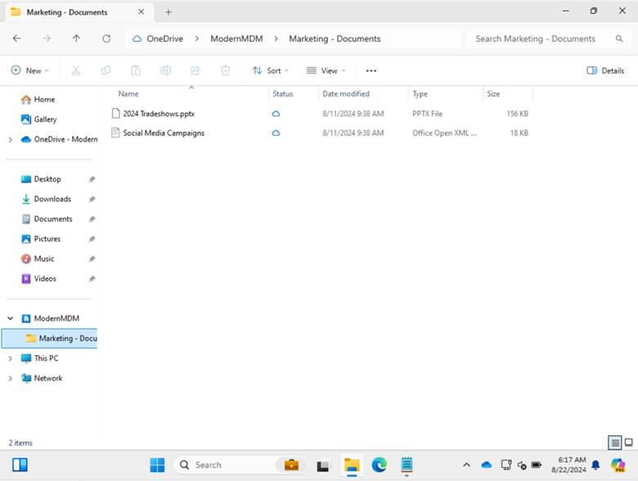Click the Search Marketing - Documents field
638x481 pixels.
(540, 38)
